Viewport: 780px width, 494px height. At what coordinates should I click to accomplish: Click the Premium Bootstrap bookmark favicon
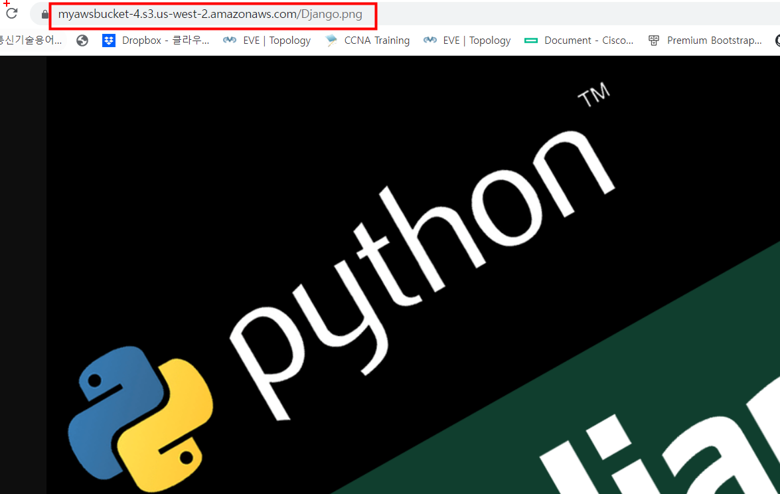coord(654,41)
